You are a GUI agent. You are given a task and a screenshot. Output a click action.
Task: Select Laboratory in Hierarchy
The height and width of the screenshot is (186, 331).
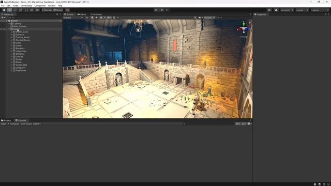pos(21,51)
